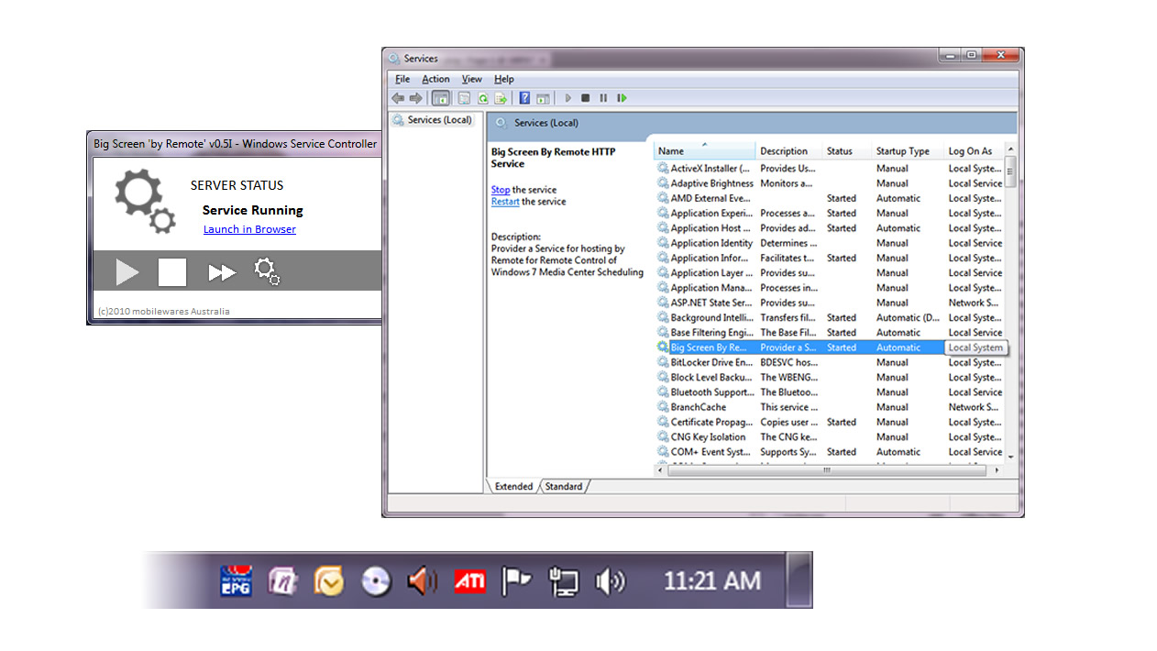Open the Action menu in Services
This screenshot has height=651, width=1157.
pyautogui.click(x=435, y=79)
